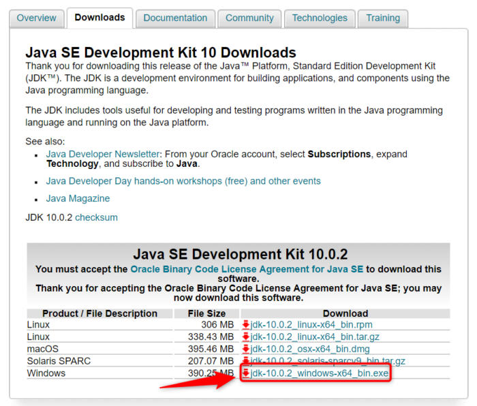Viewport: 477px width, 406px height.
Task: Go to the Community tab
Action: pos(249,18)
